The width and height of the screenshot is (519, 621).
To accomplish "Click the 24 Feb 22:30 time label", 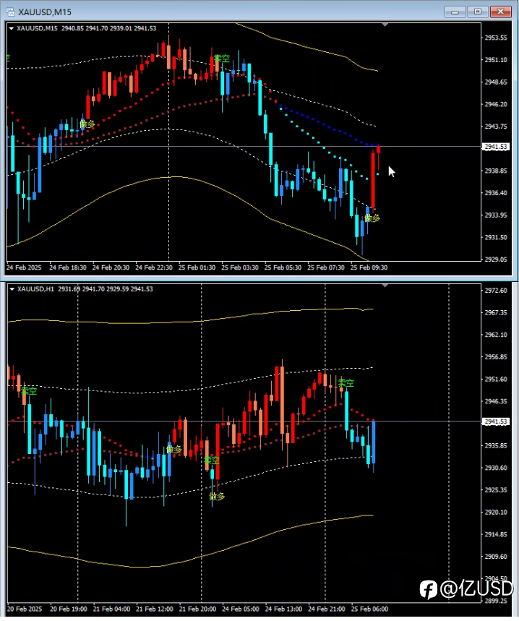I will click(x=154, y=267).
